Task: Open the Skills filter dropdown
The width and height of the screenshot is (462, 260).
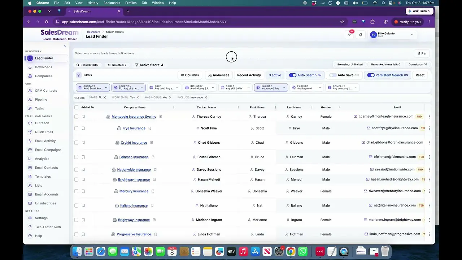Action: [235, 87]
